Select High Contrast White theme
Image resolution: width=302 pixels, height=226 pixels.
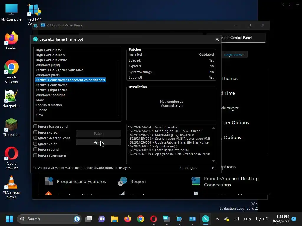point(51,60)
